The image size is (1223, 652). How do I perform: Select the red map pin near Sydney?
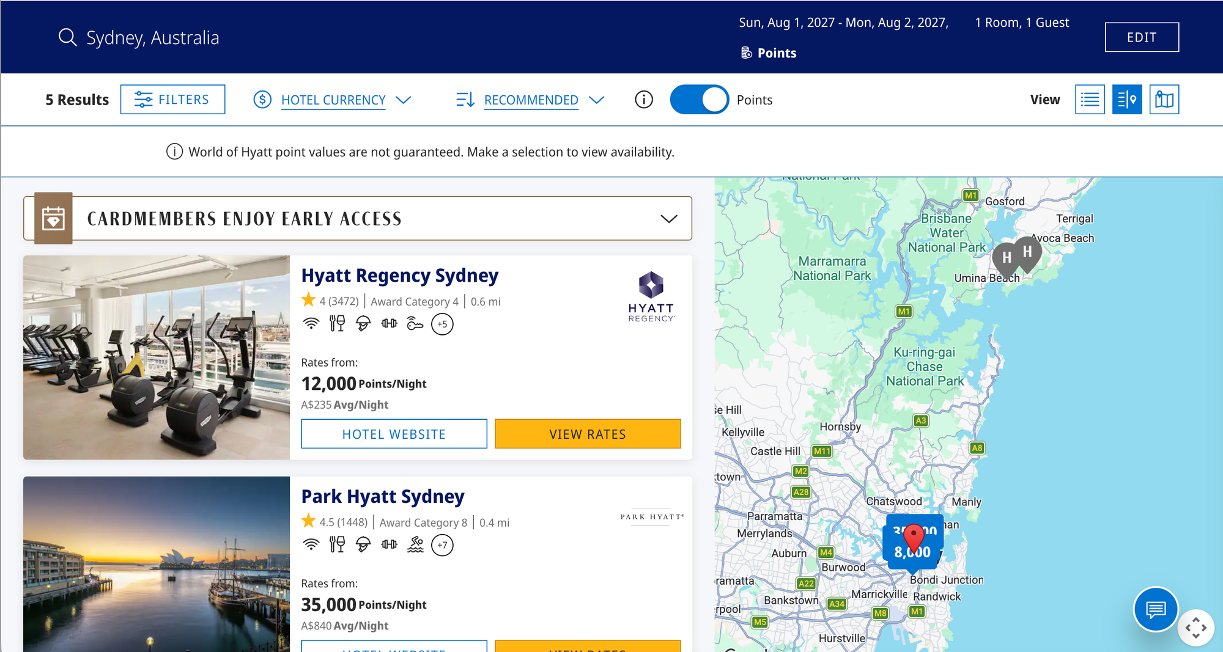pyautogui.click(x=914, y=538)
